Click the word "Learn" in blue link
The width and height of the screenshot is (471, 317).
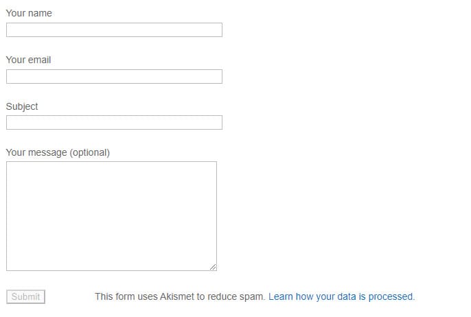(x=281, y=296)
